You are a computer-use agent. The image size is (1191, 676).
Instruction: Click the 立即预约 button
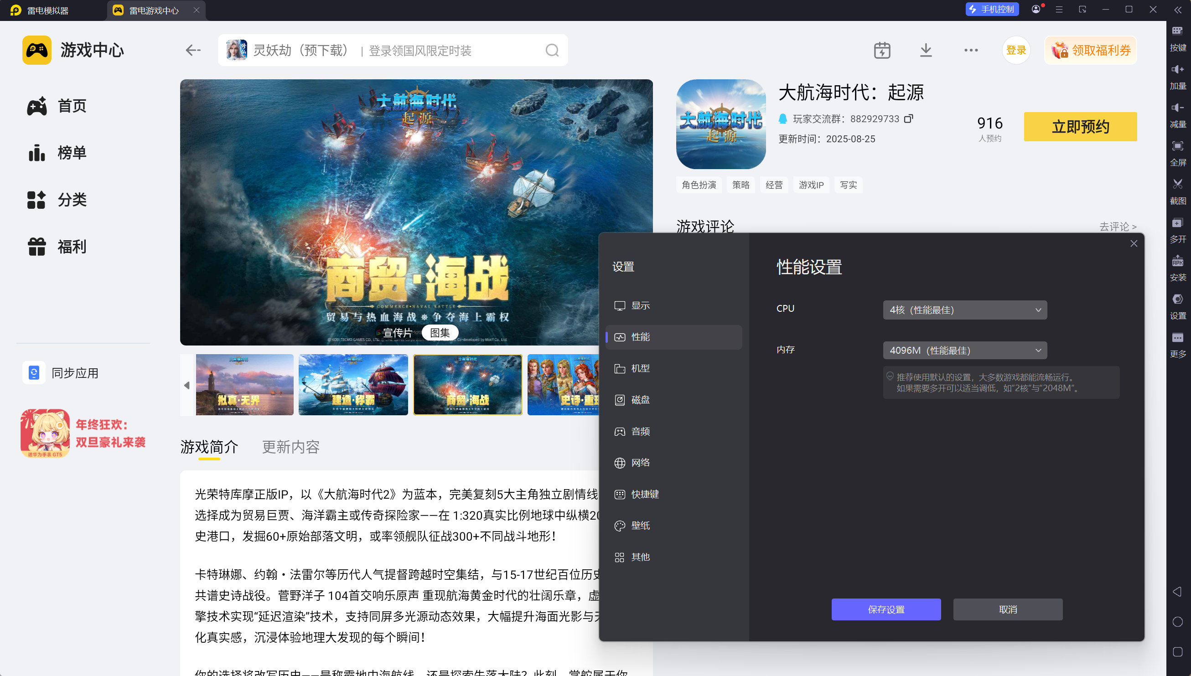coord(1080,126)
